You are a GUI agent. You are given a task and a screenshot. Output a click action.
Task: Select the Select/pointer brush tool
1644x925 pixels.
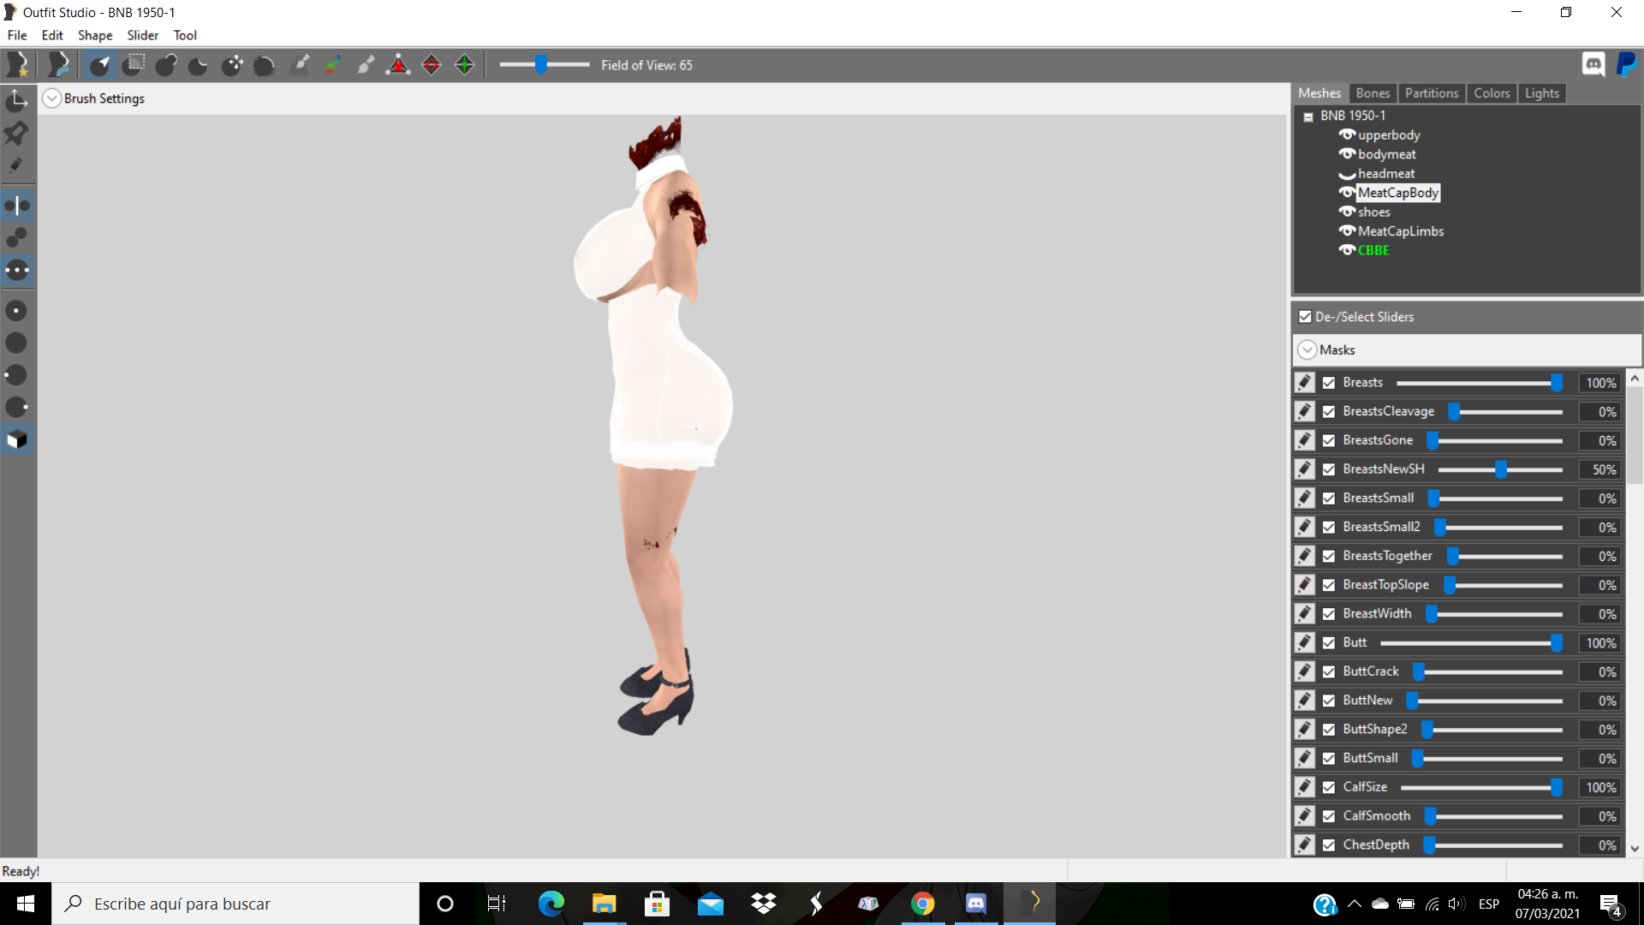[x=99, y=65]
